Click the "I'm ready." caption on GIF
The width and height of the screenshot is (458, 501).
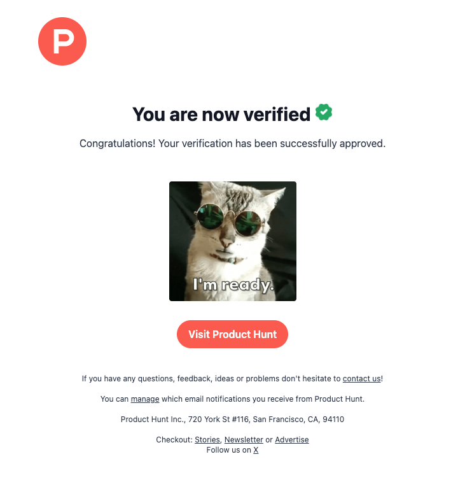click(x=233, y=286)
